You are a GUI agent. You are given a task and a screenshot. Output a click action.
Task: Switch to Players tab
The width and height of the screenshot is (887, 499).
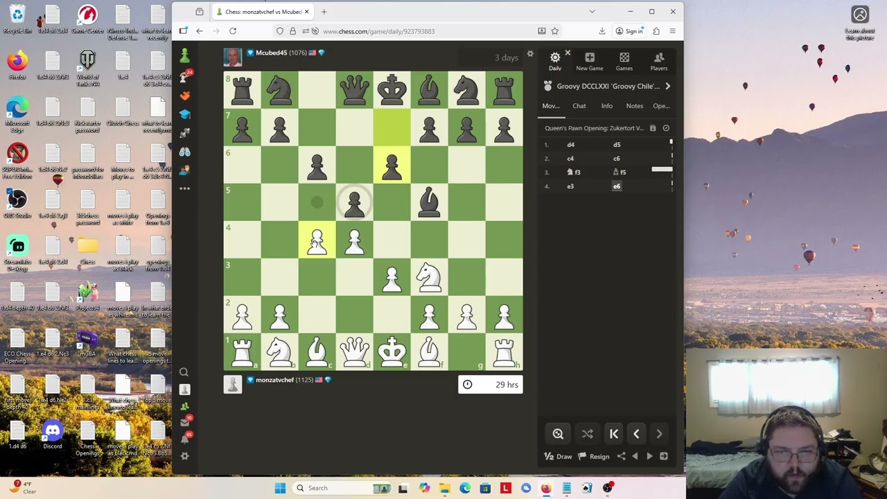(x=659, y=61)
